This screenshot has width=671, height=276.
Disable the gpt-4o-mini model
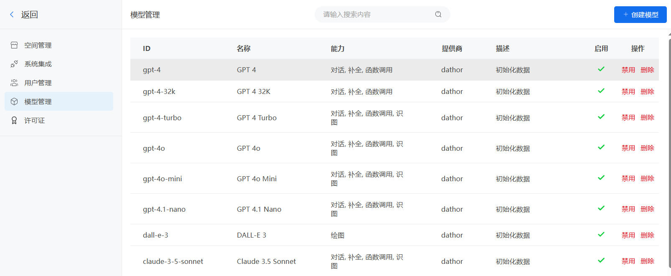[x=628, y=178]
